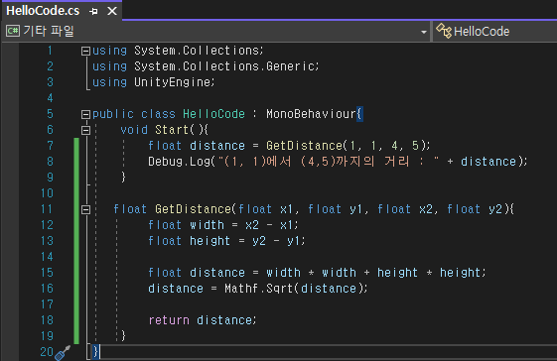Screen dimensions: 557x361
Task: Click the 'width' variable declaration on line 12
Action: pos(207,225)
